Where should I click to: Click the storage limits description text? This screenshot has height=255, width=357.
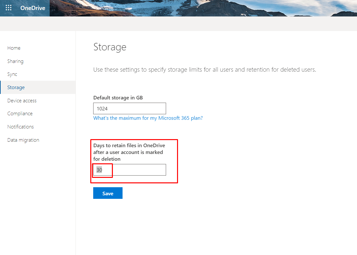pos(205,69)
